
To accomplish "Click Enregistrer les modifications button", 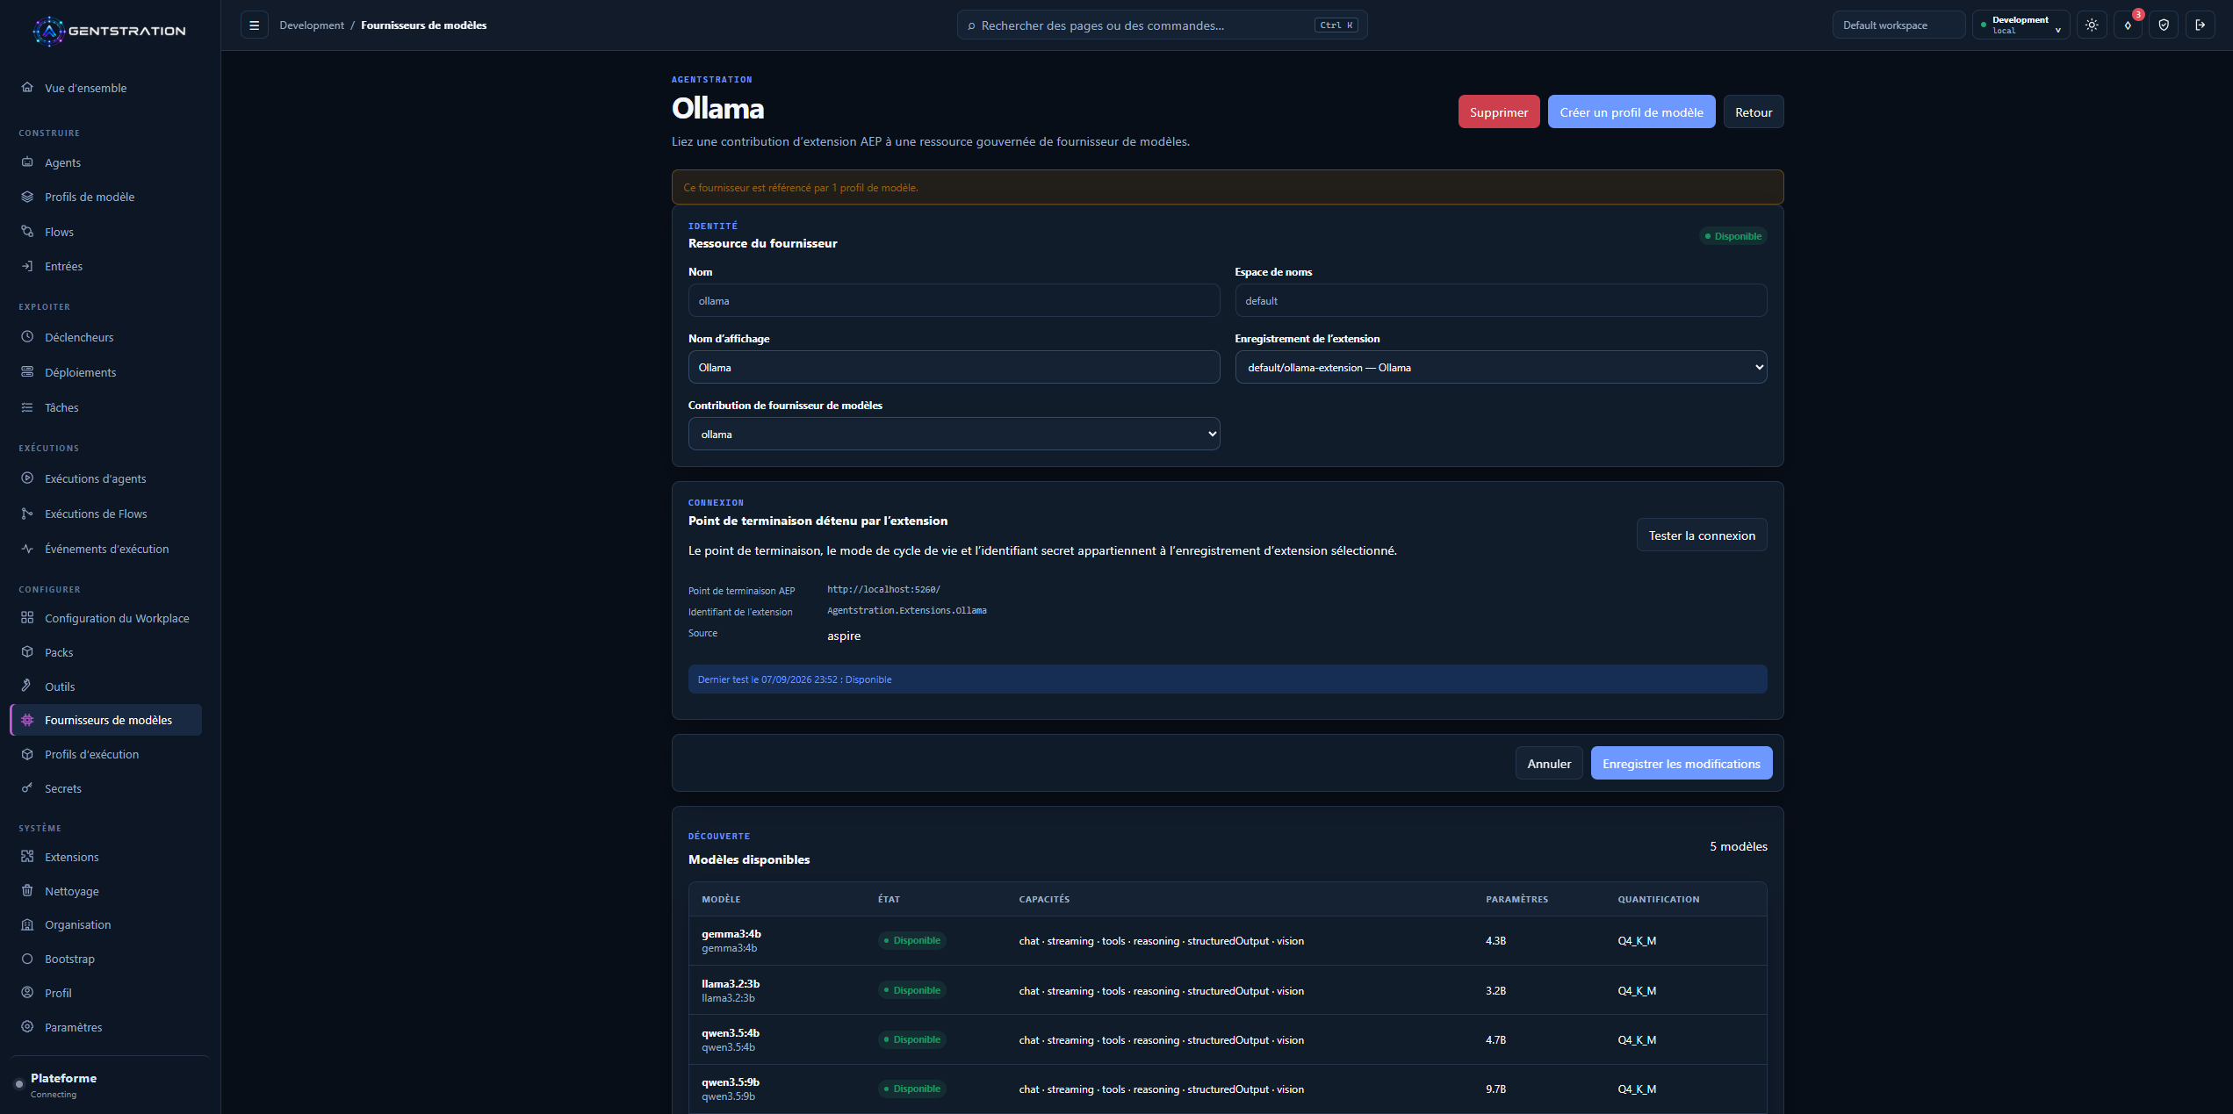I will tap(1681, 764).
